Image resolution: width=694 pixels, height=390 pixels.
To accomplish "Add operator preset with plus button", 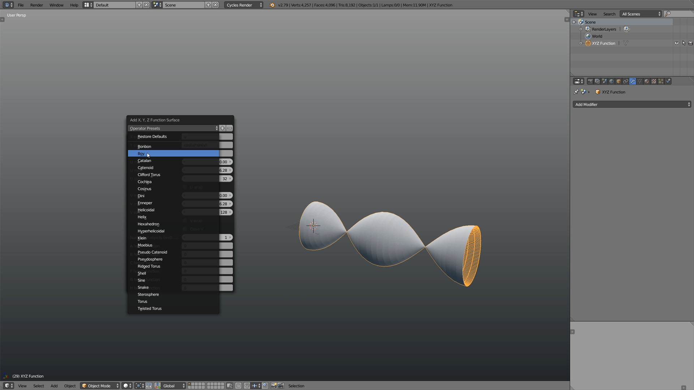I will [223, 128].
